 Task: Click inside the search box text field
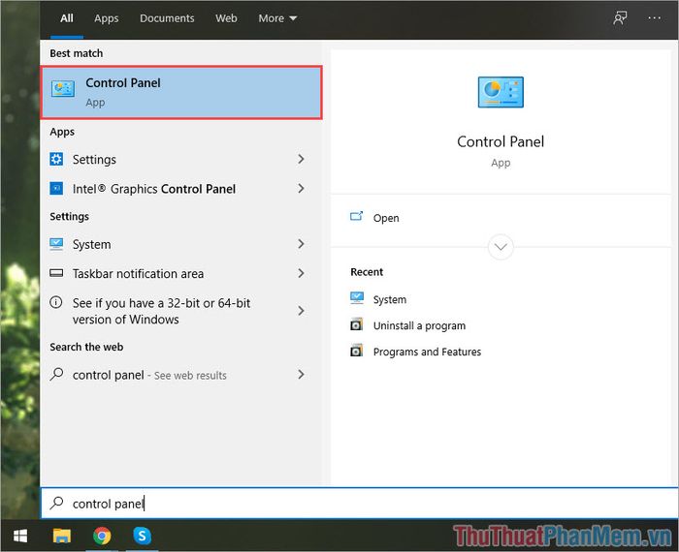360,504
